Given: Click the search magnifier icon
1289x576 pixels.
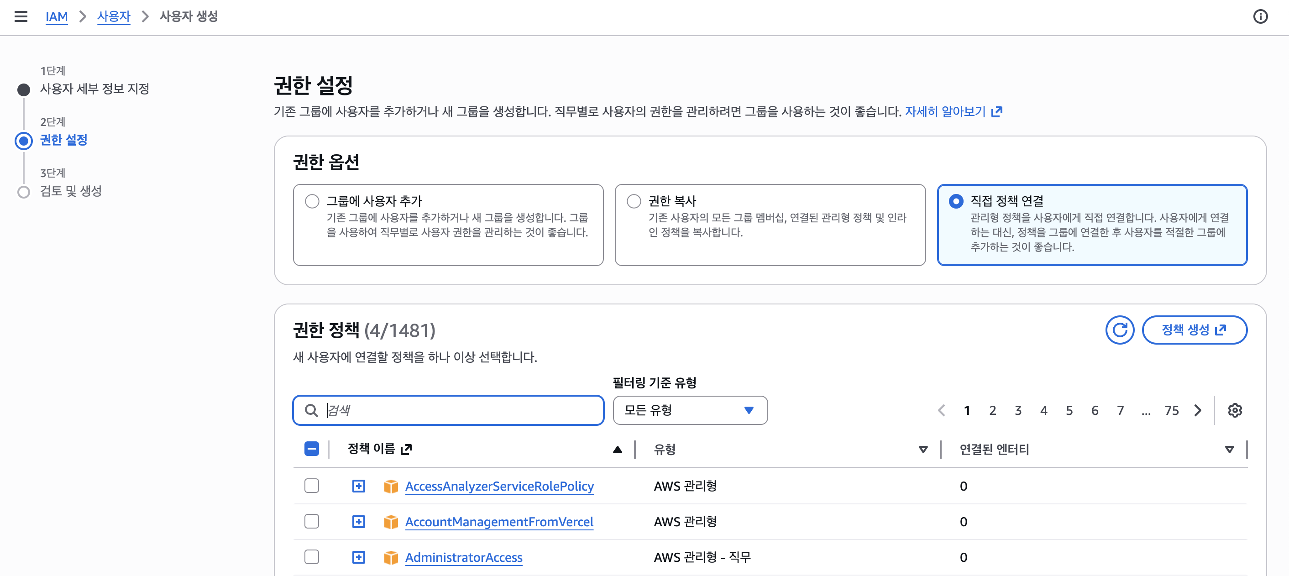Looking at the screenshot, I should [311, 410].
